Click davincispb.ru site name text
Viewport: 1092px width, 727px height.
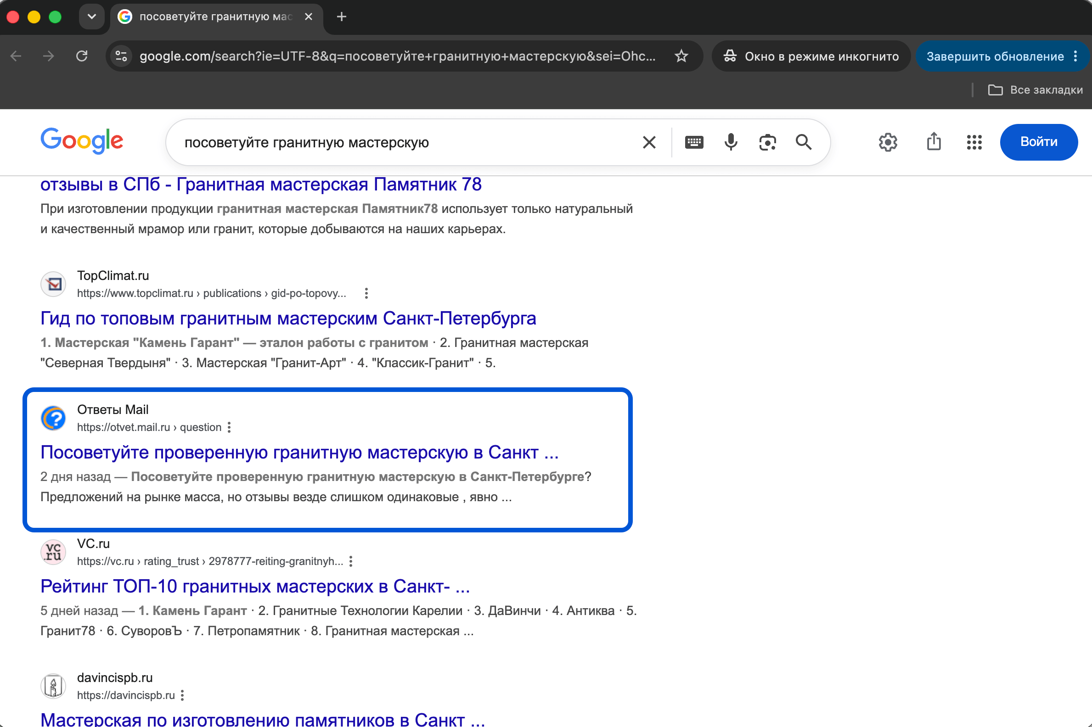115,677
